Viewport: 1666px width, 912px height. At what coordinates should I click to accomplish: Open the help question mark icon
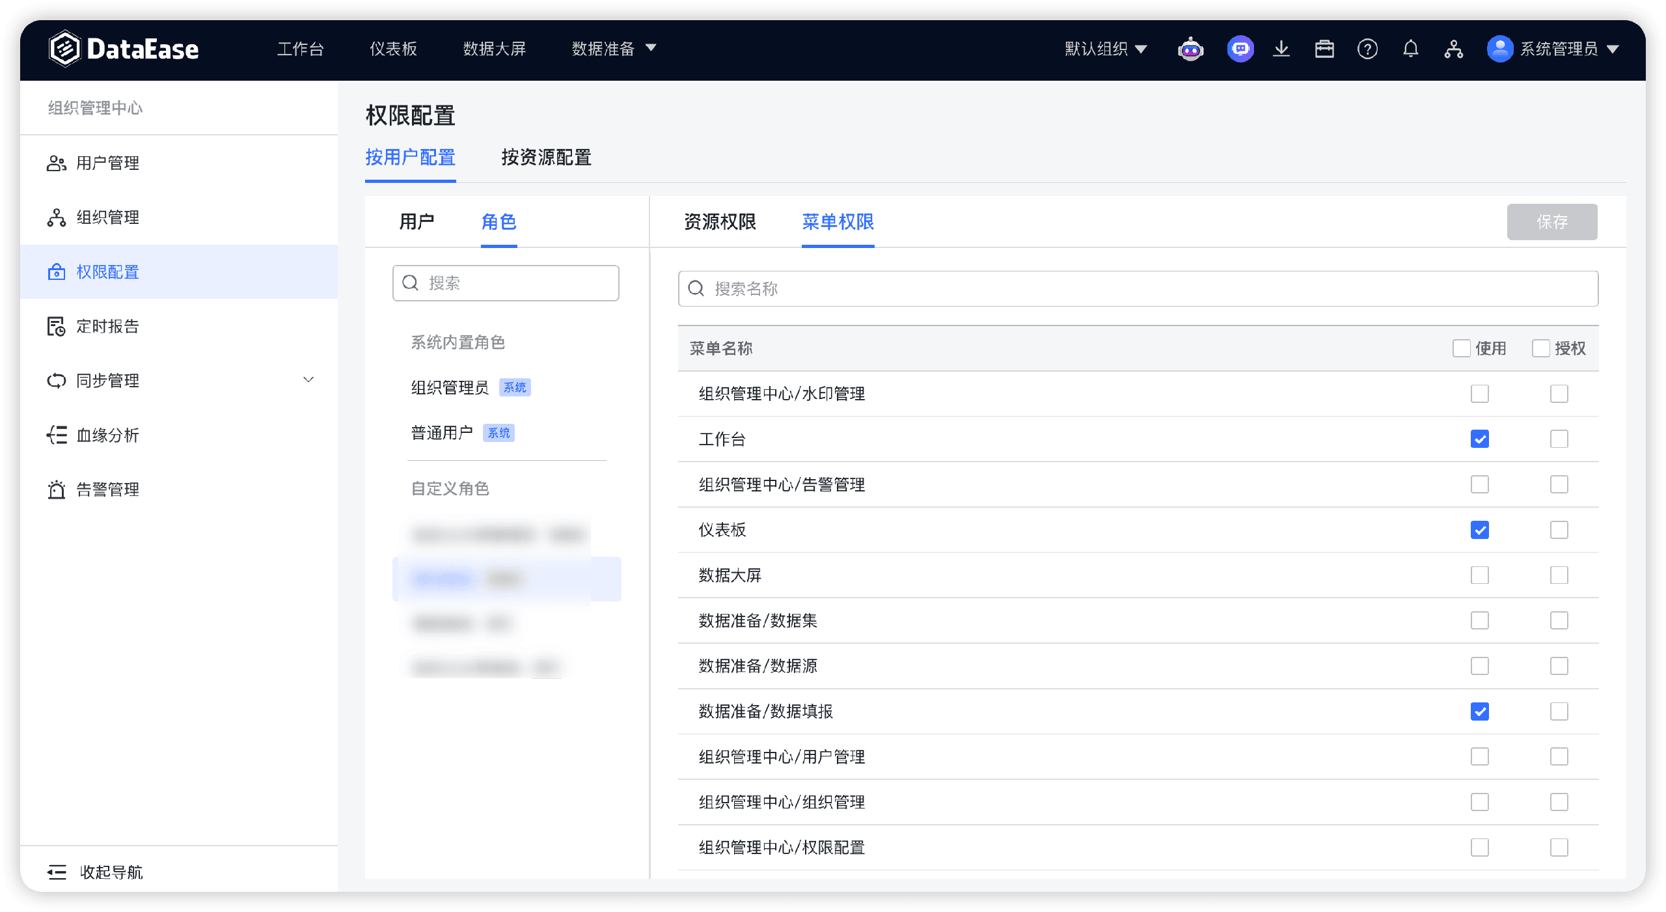coord(1367,49)
